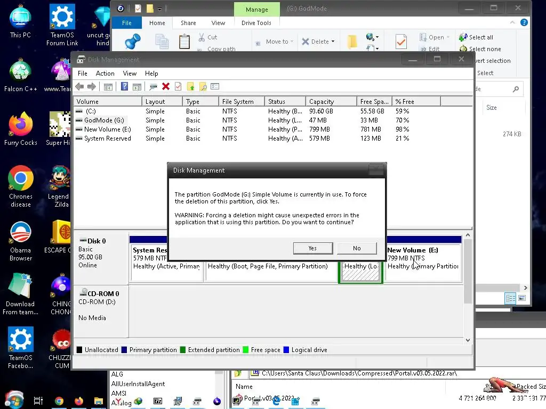Image resolution: width=546 pixels, height=409 pixels.
Task: Collapse the Explorer ribbon with the chevron
Action: click(x=512, y=22)
